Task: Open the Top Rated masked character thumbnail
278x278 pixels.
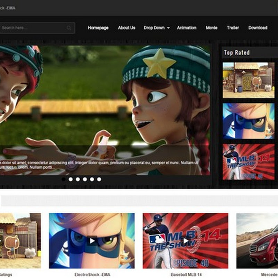Action: point(248,121)
